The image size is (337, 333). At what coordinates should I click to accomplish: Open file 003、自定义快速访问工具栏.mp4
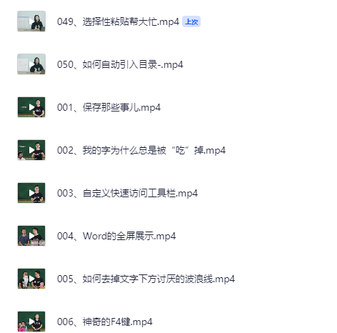pos(127,193)
